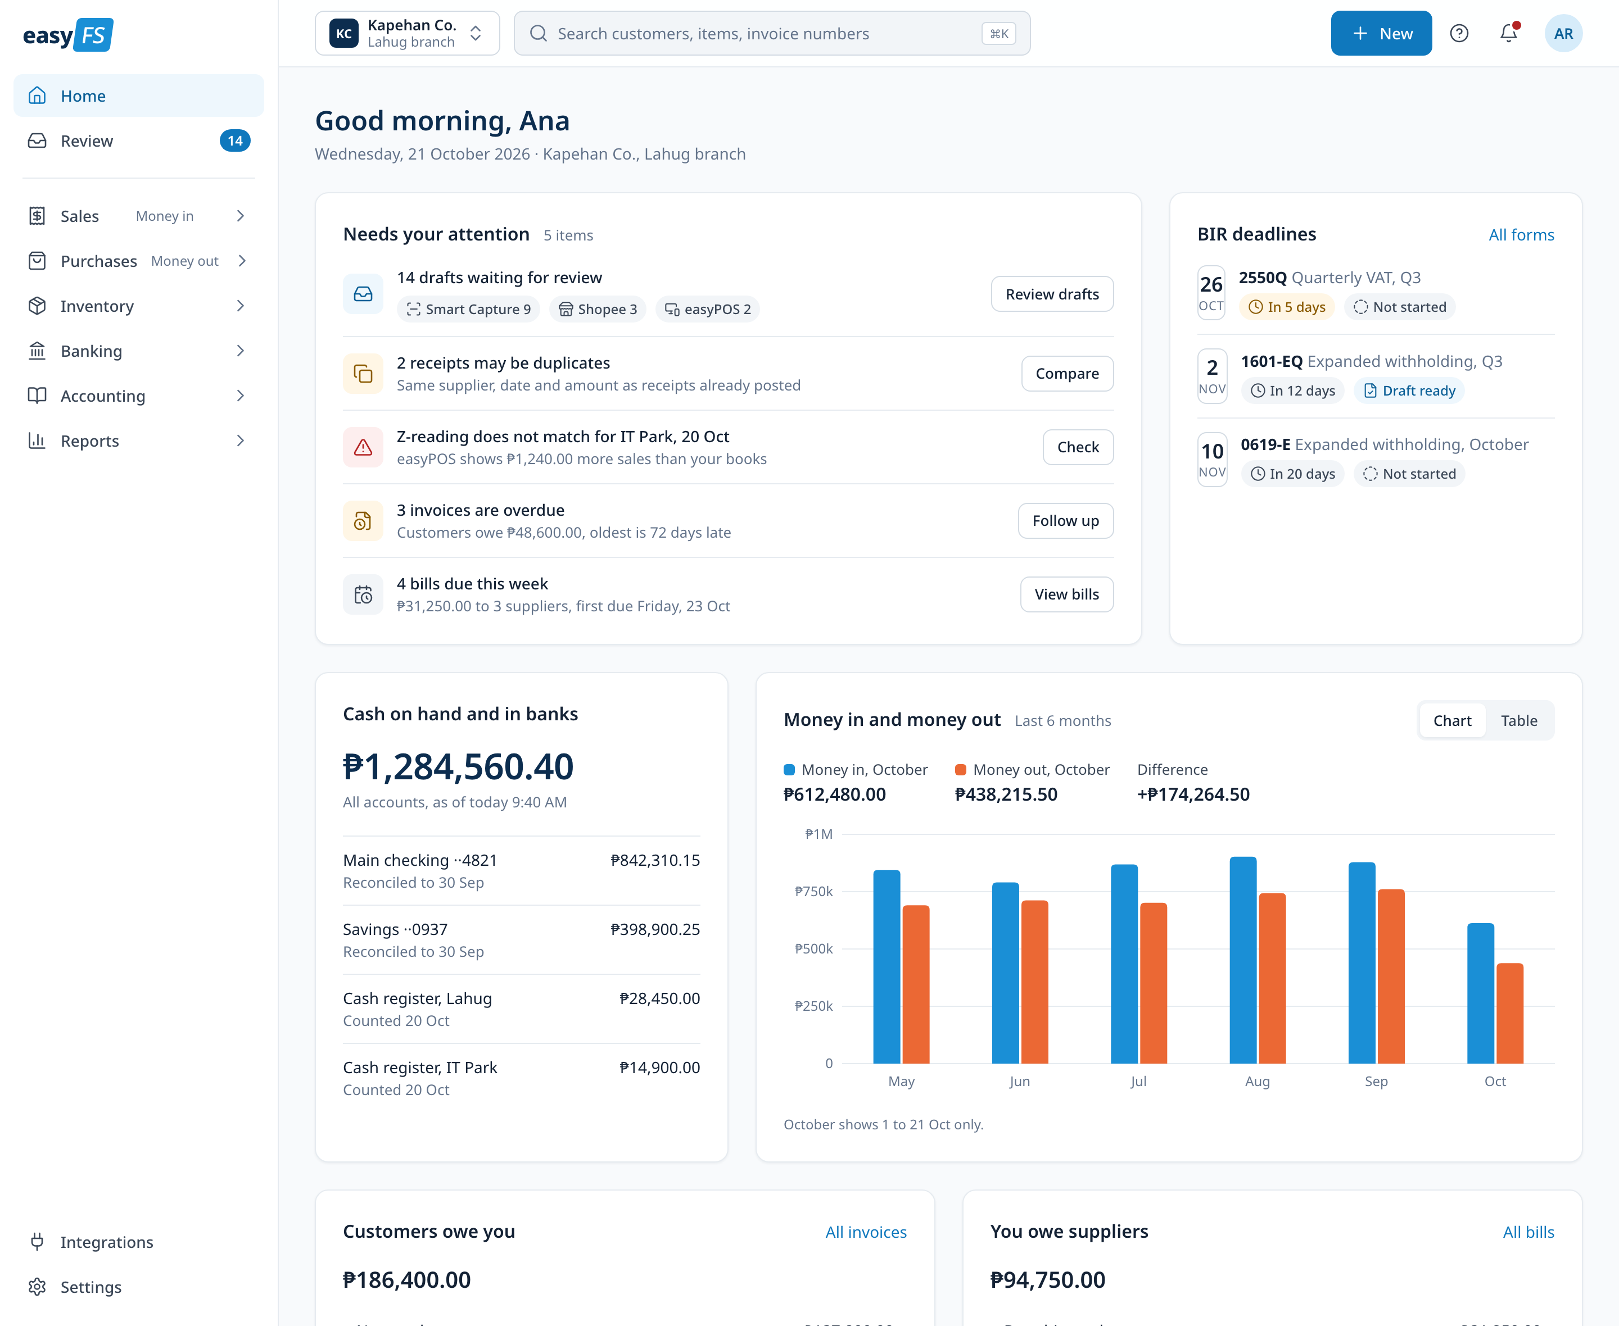1619x1326 pixels.
Task: Click the Shopee 3 chip
Action: pyautogui.click(x=598, y=310)
